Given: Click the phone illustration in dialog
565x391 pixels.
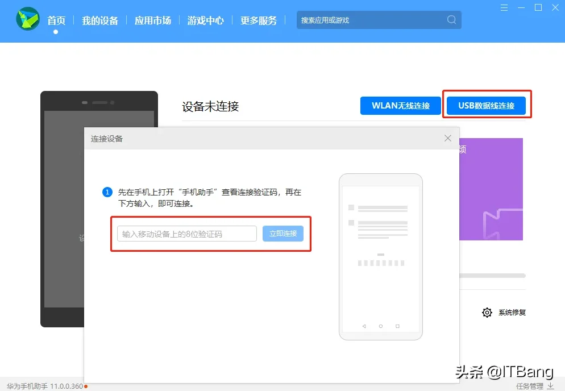Looking at the screenshot, I should [380, 256].
